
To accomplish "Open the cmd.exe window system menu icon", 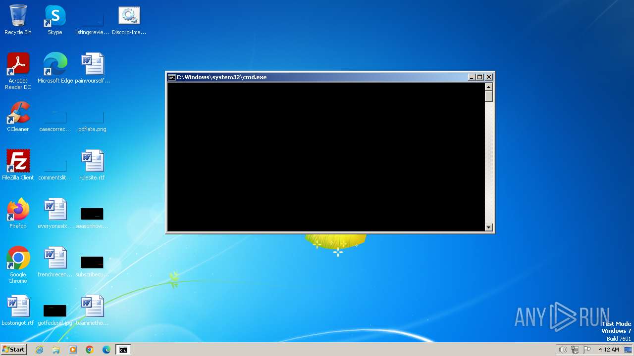I will pyautogui.click(x=171, y=77).
